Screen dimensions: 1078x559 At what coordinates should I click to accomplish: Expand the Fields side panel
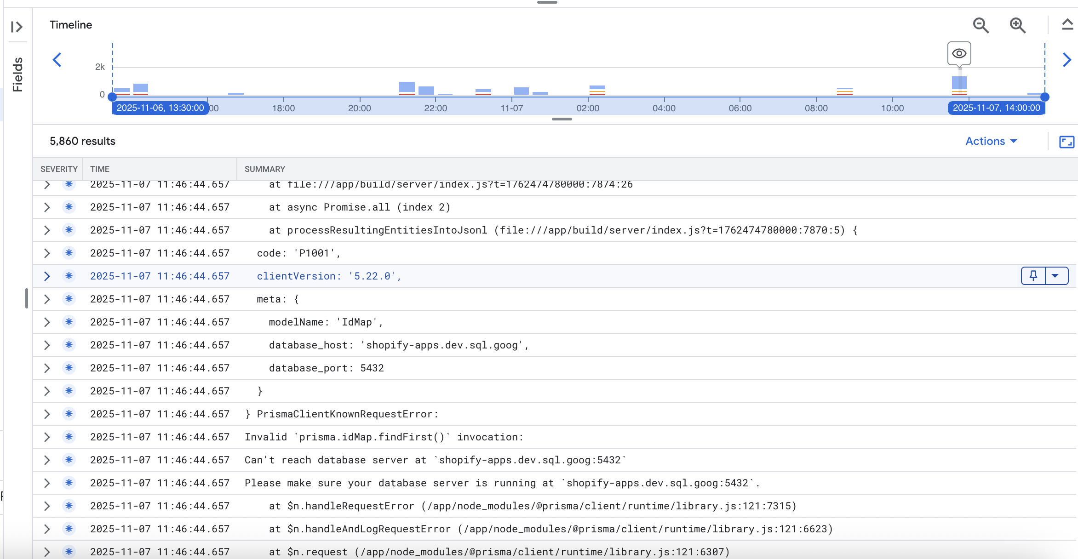tap(17, 27)
